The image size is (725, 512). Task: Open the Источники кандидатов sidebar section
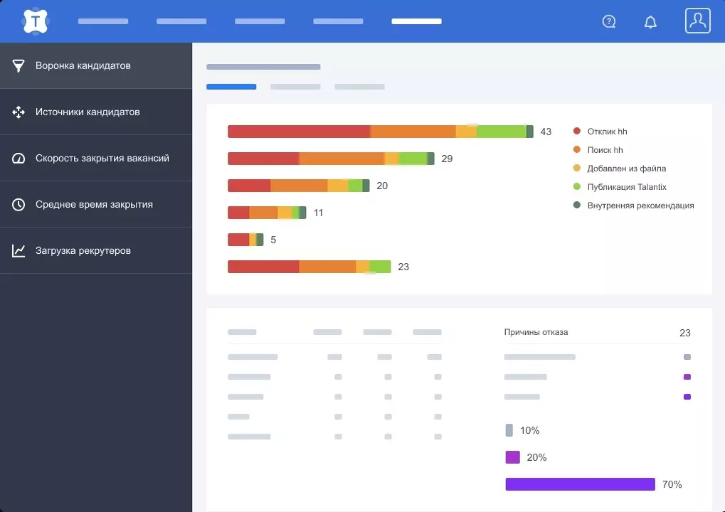[x=96, y=112]
